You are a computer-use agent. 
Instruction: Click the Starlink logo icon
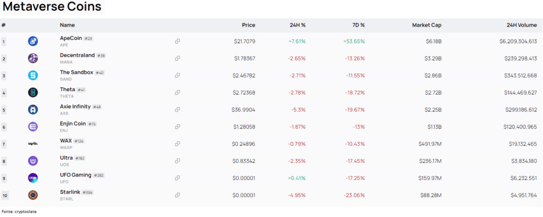tap(33, 195)
